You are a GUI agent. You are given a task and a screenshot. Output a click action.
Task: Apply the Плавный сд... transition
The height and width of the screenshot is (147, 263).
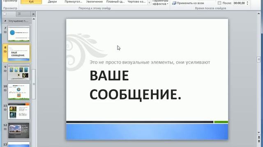[115, 2]
